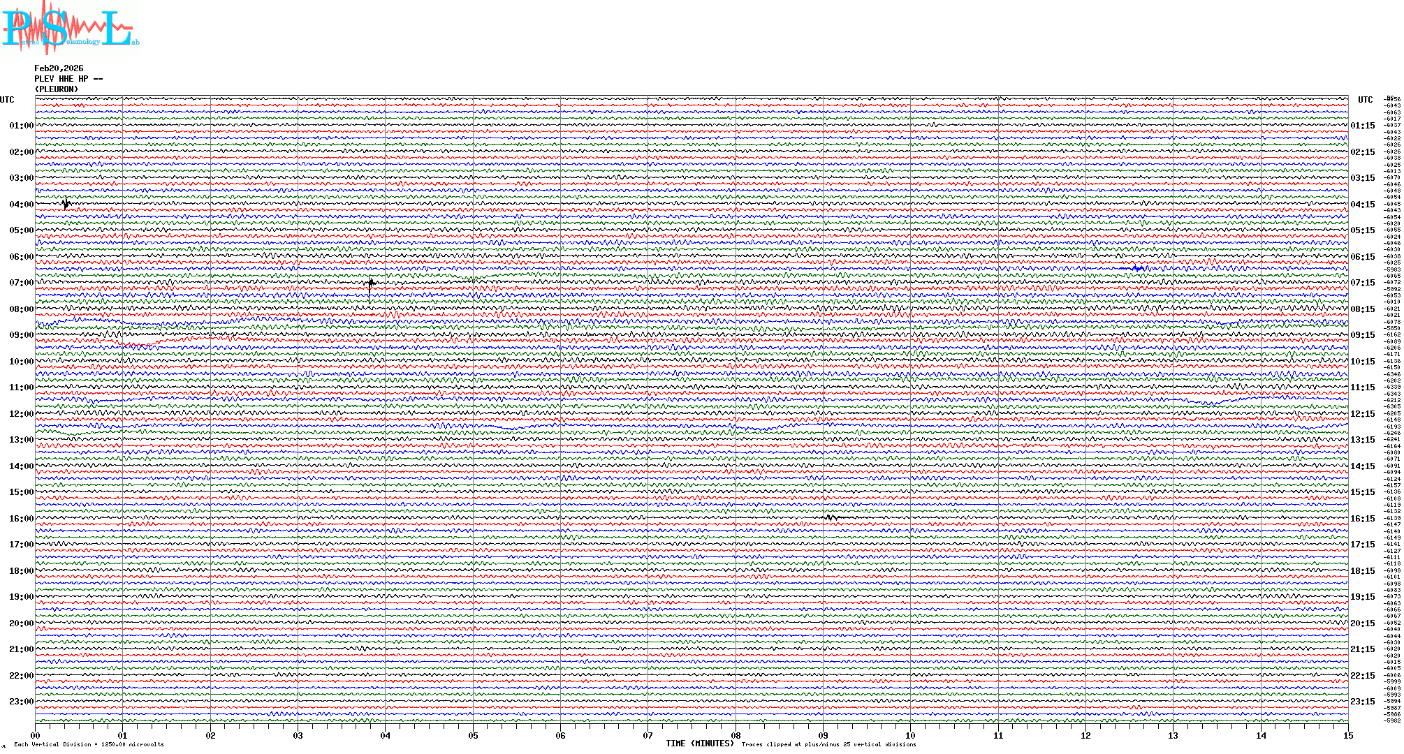
Task: Click the 12:00 left time label
Action: pyautogui.click(x=21, y=414)
